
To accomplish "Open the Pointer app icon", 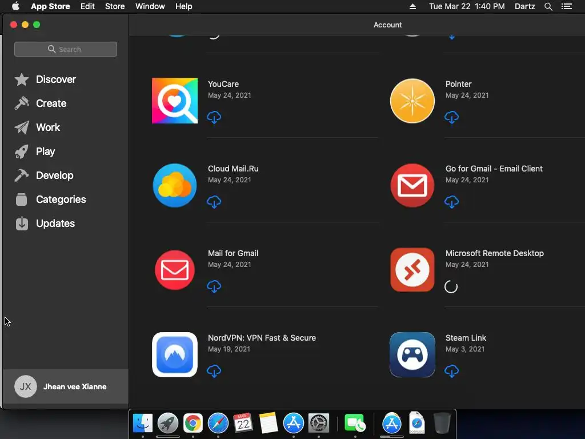I will point(412,101).
